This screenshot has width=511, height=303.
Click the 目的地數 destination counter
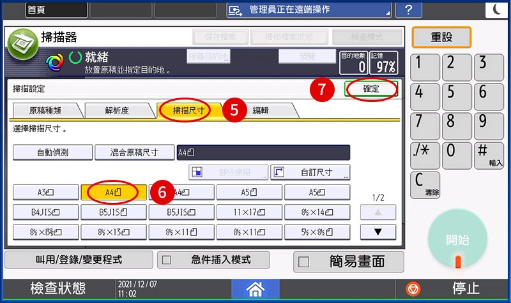[354, 63]
